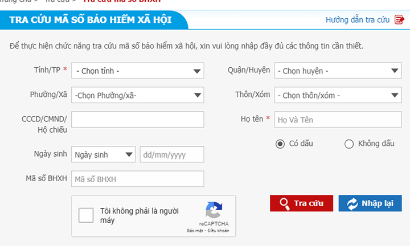Click the Tra cứu mã số BHXH breadcrumb
This screenshot has width=410, height=246.
(122, 1)
